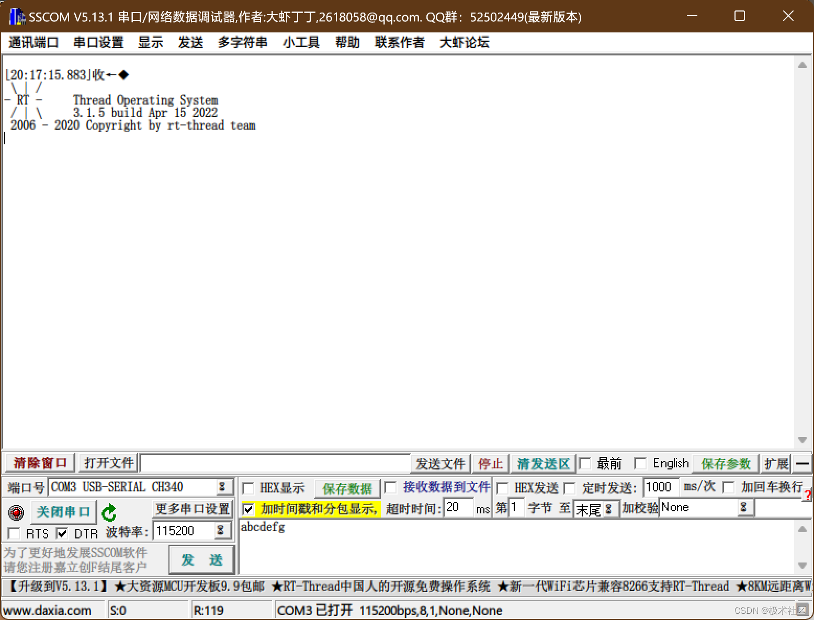
Task: Click the COM3 已打开 status text
Action: [390, 611]
